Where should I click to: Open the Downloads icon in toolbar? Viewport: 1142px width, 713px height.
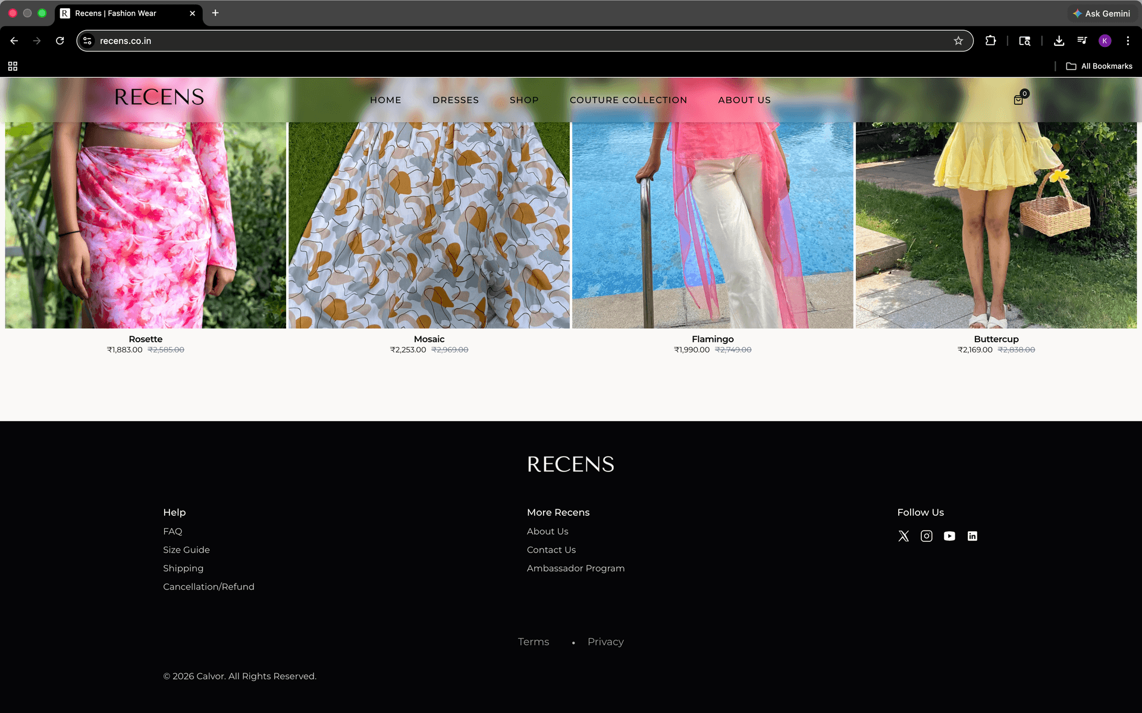(x=1059, y=41)
